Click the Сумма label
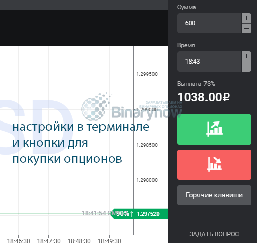 tap(186, 7)
